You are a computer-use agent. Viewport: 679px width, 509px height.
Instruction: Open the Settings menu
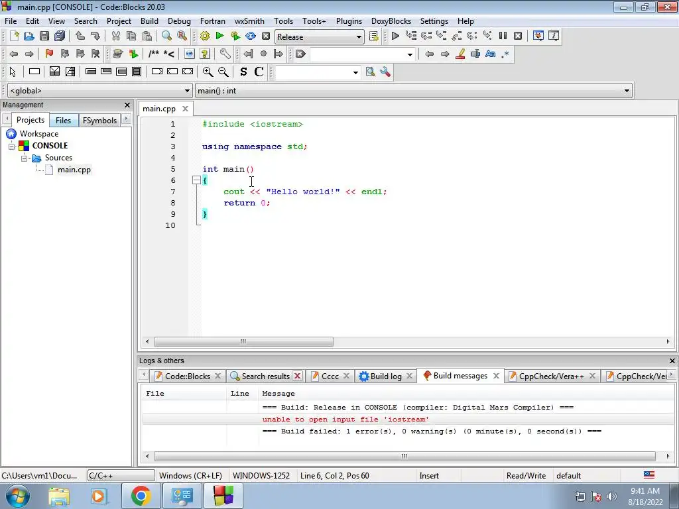[434, 21]
